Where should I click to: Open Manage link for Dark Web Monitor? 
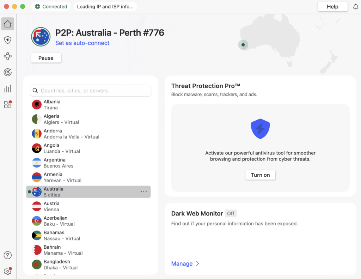click(x=182, y=263)
